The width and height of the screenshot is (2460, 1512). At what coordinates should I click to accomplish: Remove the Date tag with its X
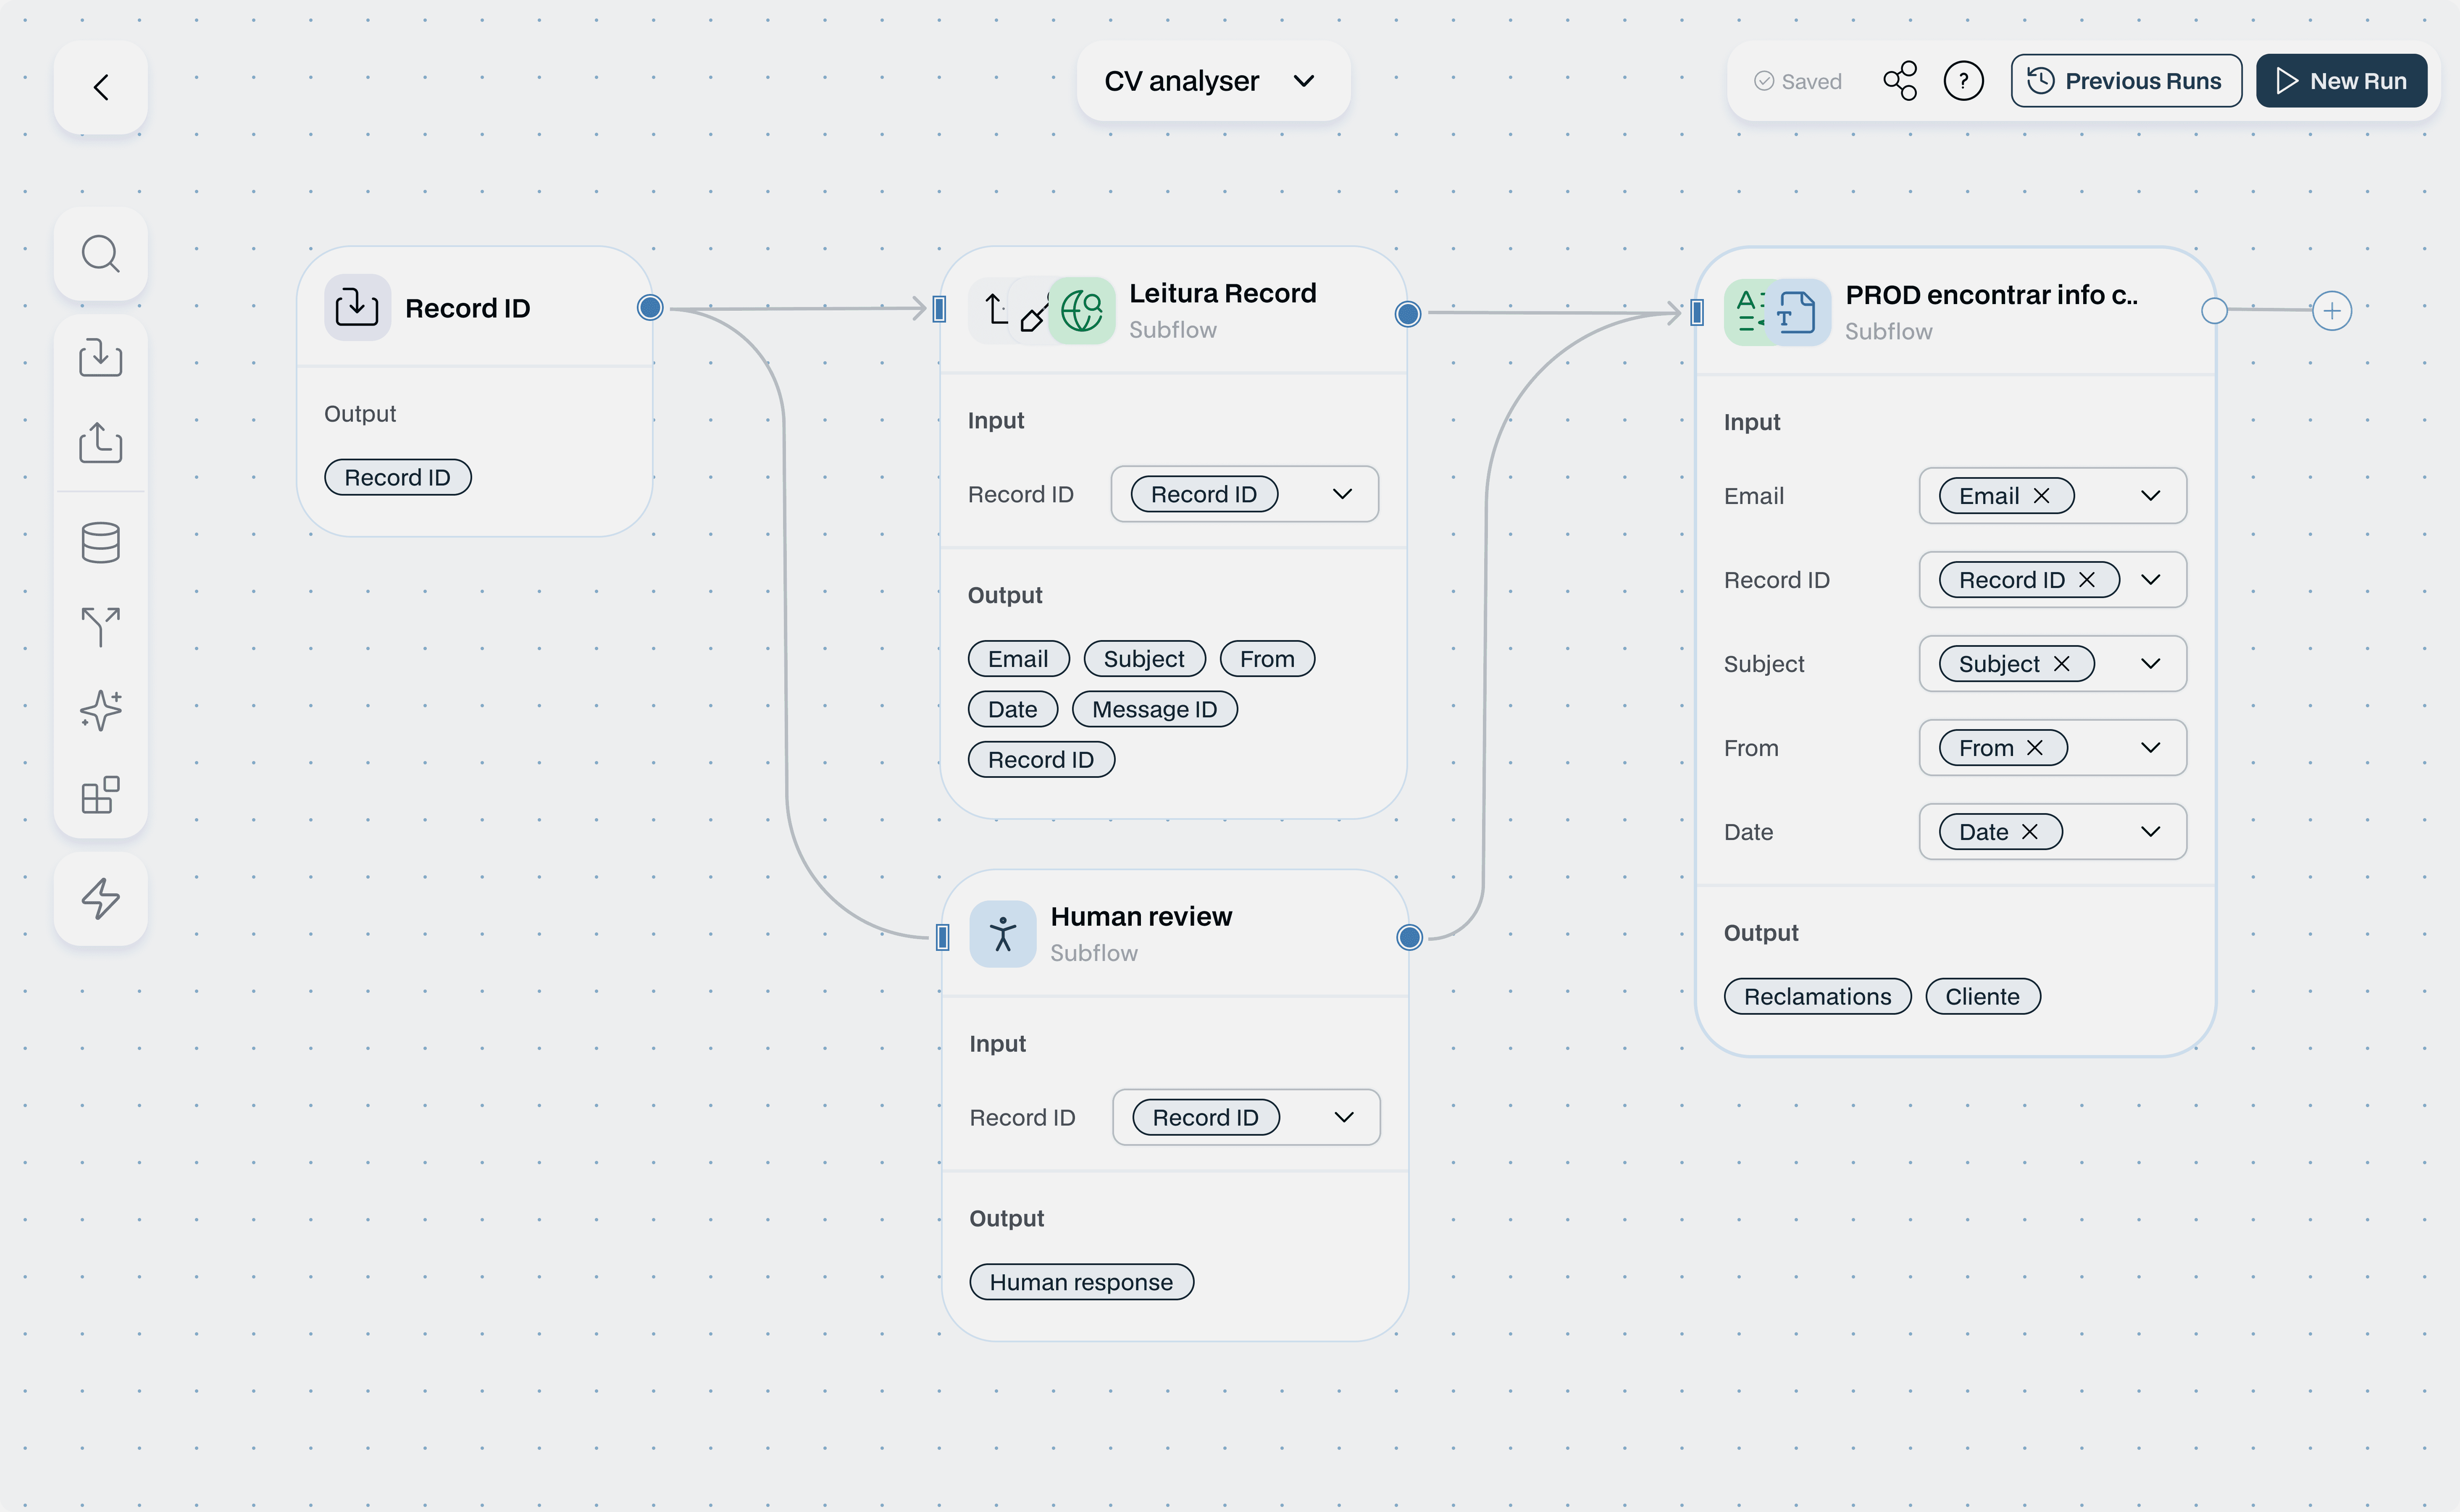2030,832
